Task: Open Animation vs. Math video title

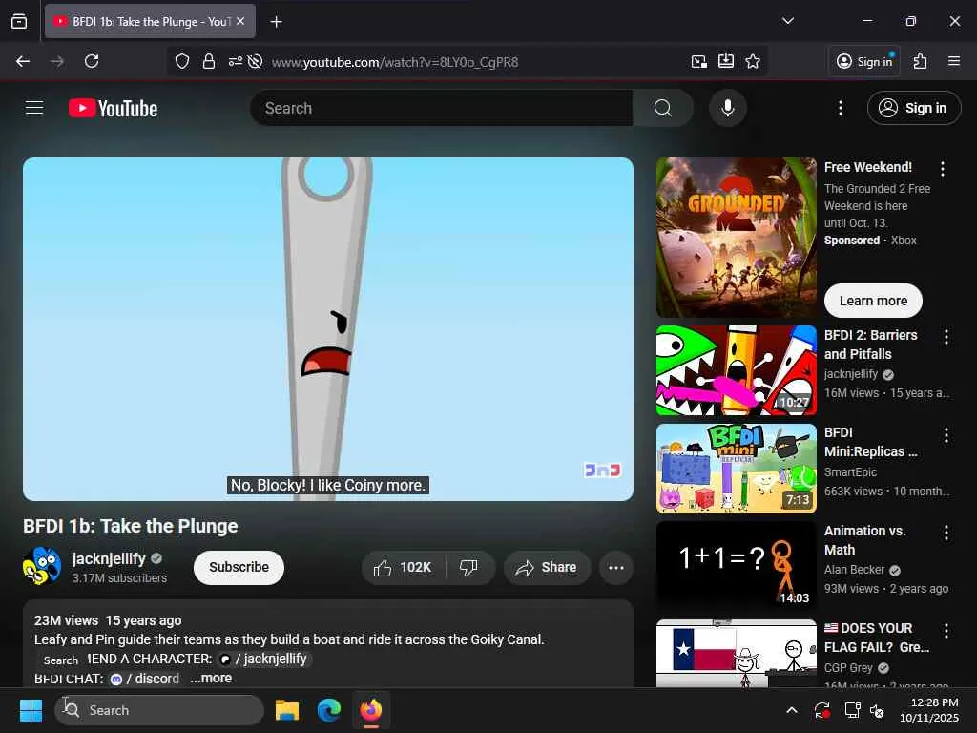Action: (864, 540)
